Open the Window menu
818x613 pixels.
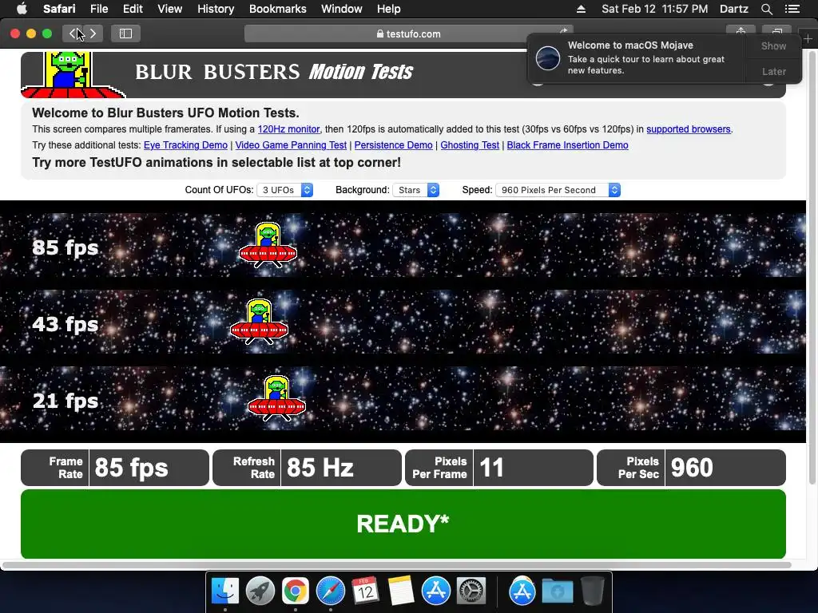tap(342, 9)
